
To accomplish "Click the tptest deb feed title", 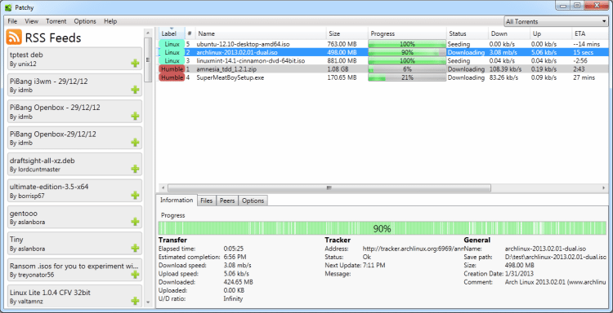I will (x=26, y=55).
